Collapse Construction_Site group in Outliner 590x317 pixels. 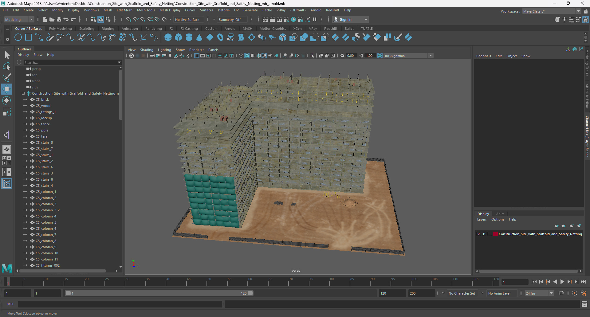point(23,93)
